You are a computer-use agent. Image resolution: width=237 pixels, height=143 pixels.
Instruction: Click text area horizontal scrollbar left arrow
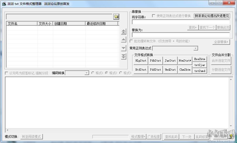(x=7, y=130)
